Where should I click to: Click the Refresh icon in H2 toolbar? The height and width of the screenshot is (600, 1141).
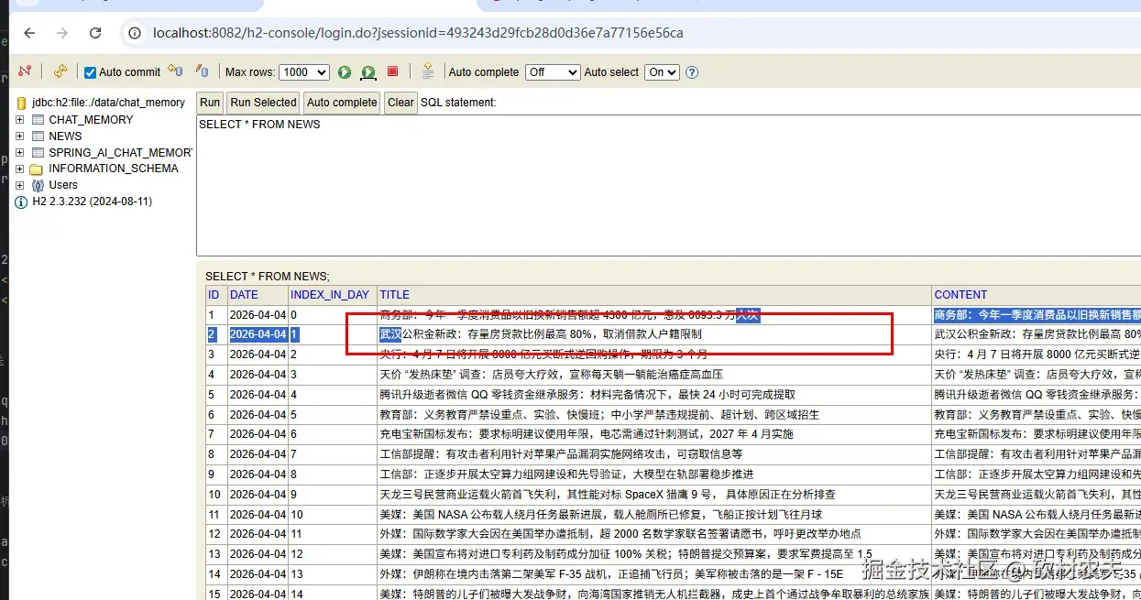pyautogui.click(x=60, y=71)
